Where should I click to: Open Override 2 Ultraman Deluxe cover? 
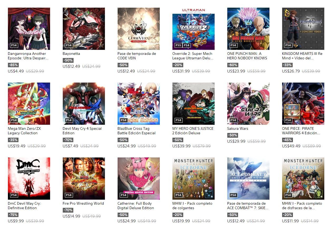(194, 29)
